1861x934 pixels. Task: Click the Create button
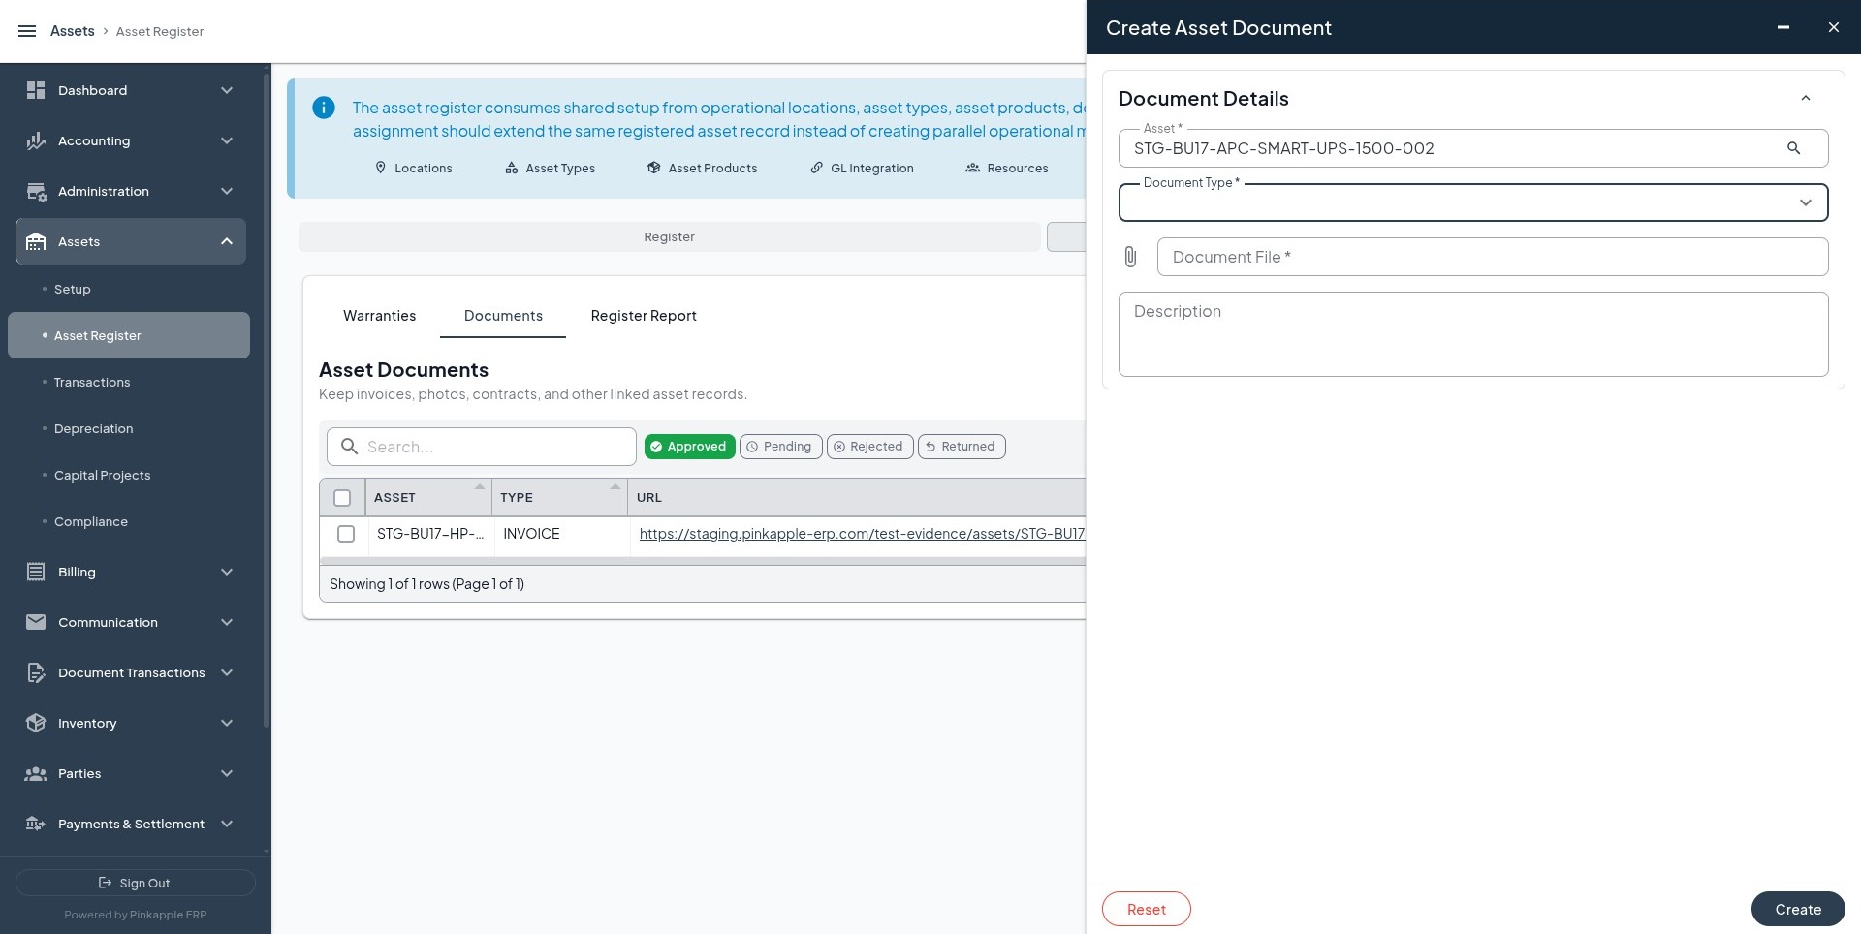(1798, 909)
